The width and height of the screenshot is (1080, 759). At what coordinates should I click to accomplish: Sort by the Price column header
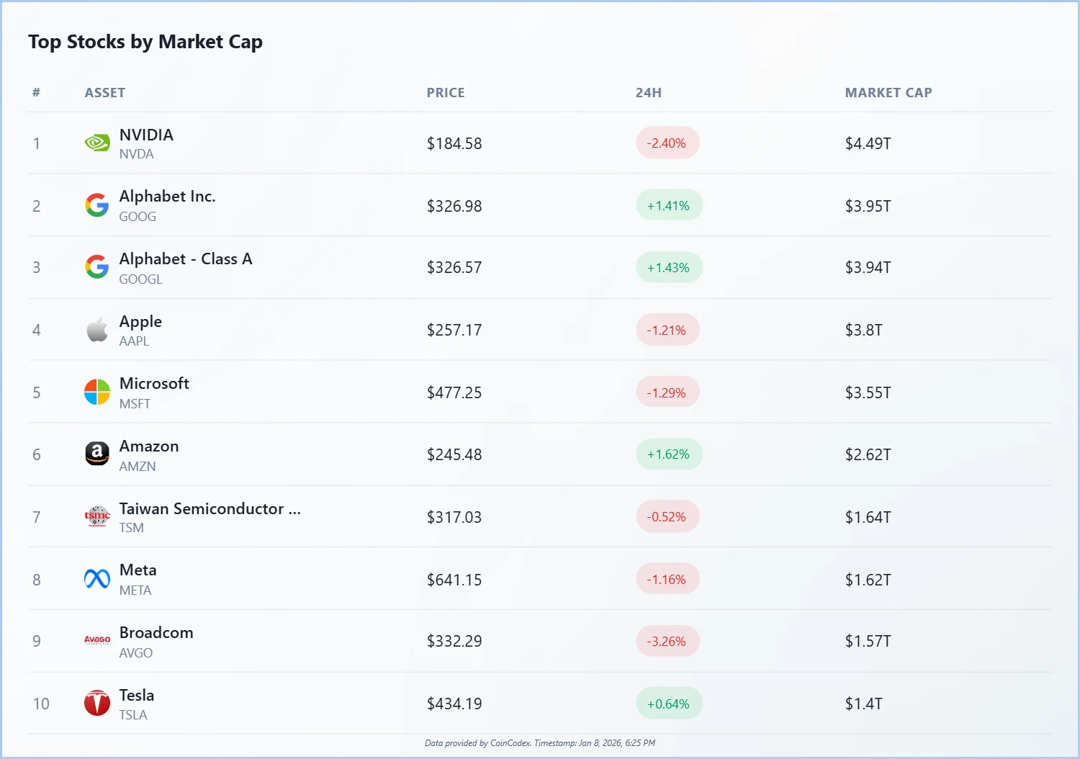click(x=445, y=93)
